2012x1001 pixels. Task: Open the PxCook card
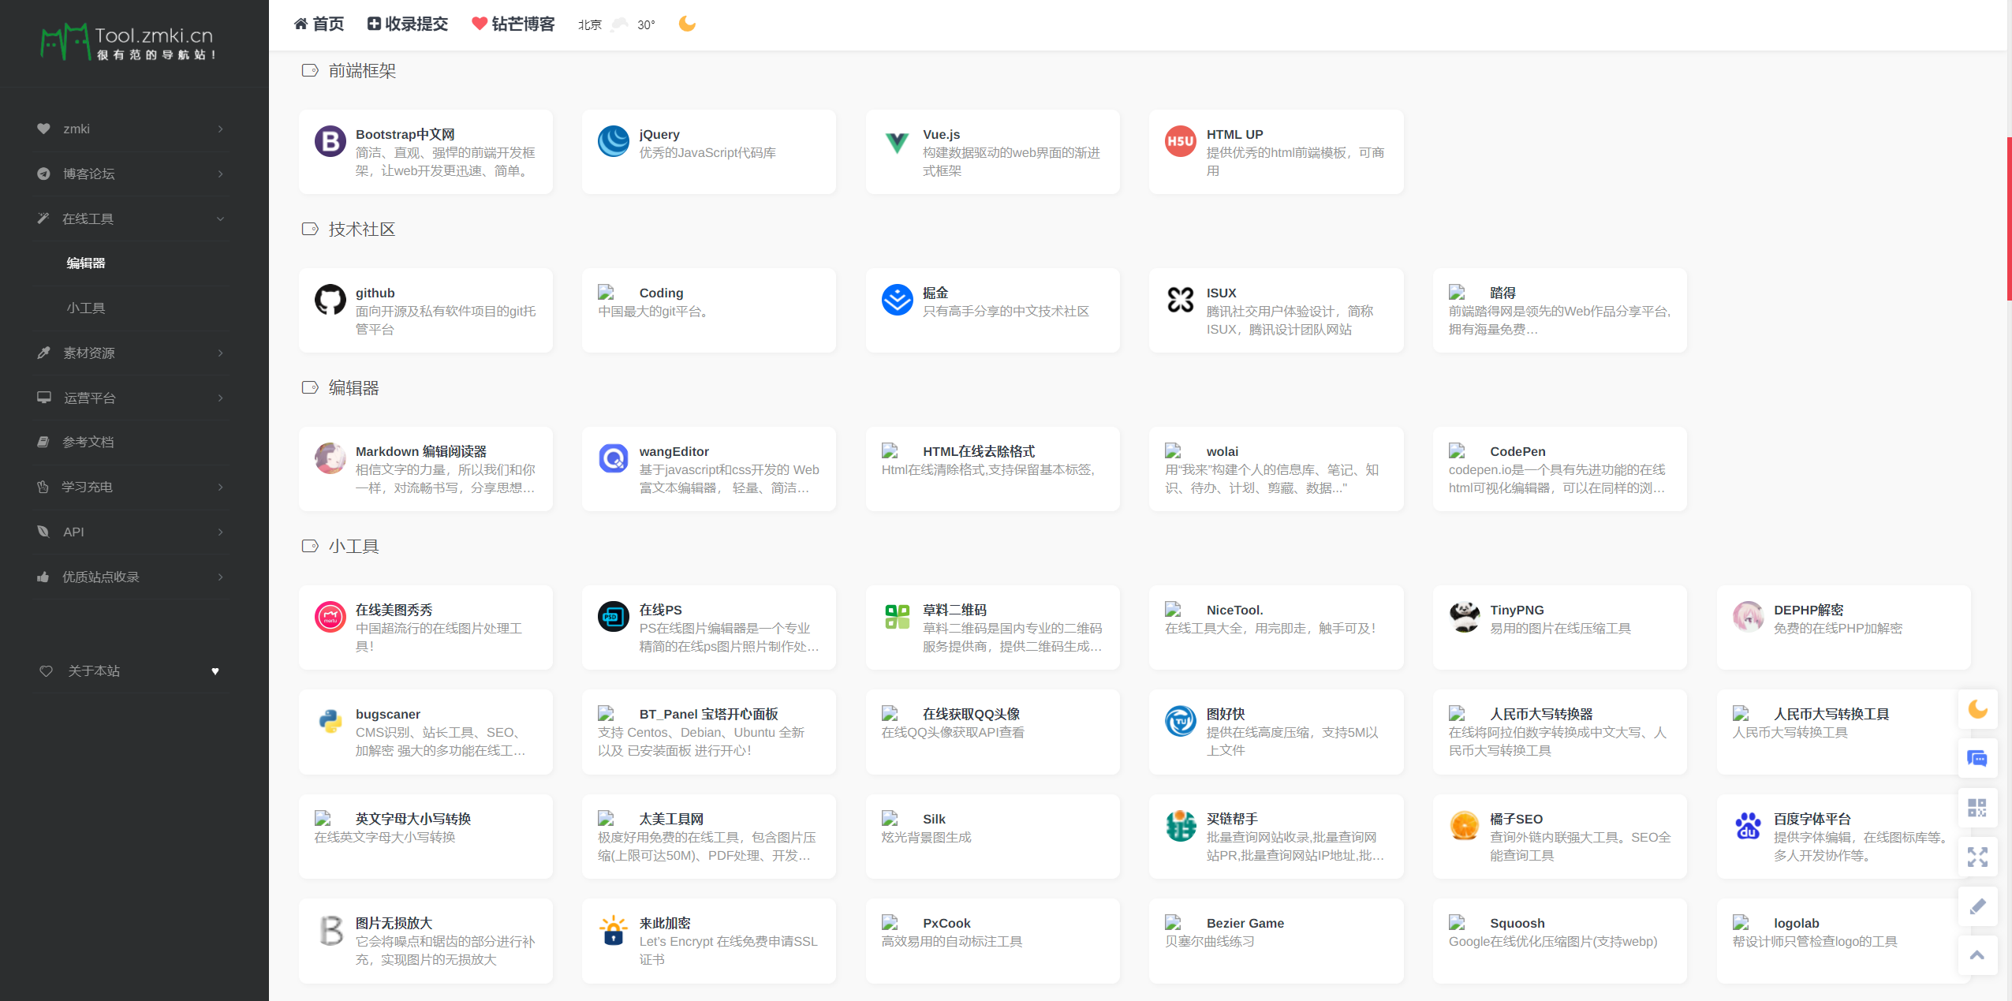[992, 940]
